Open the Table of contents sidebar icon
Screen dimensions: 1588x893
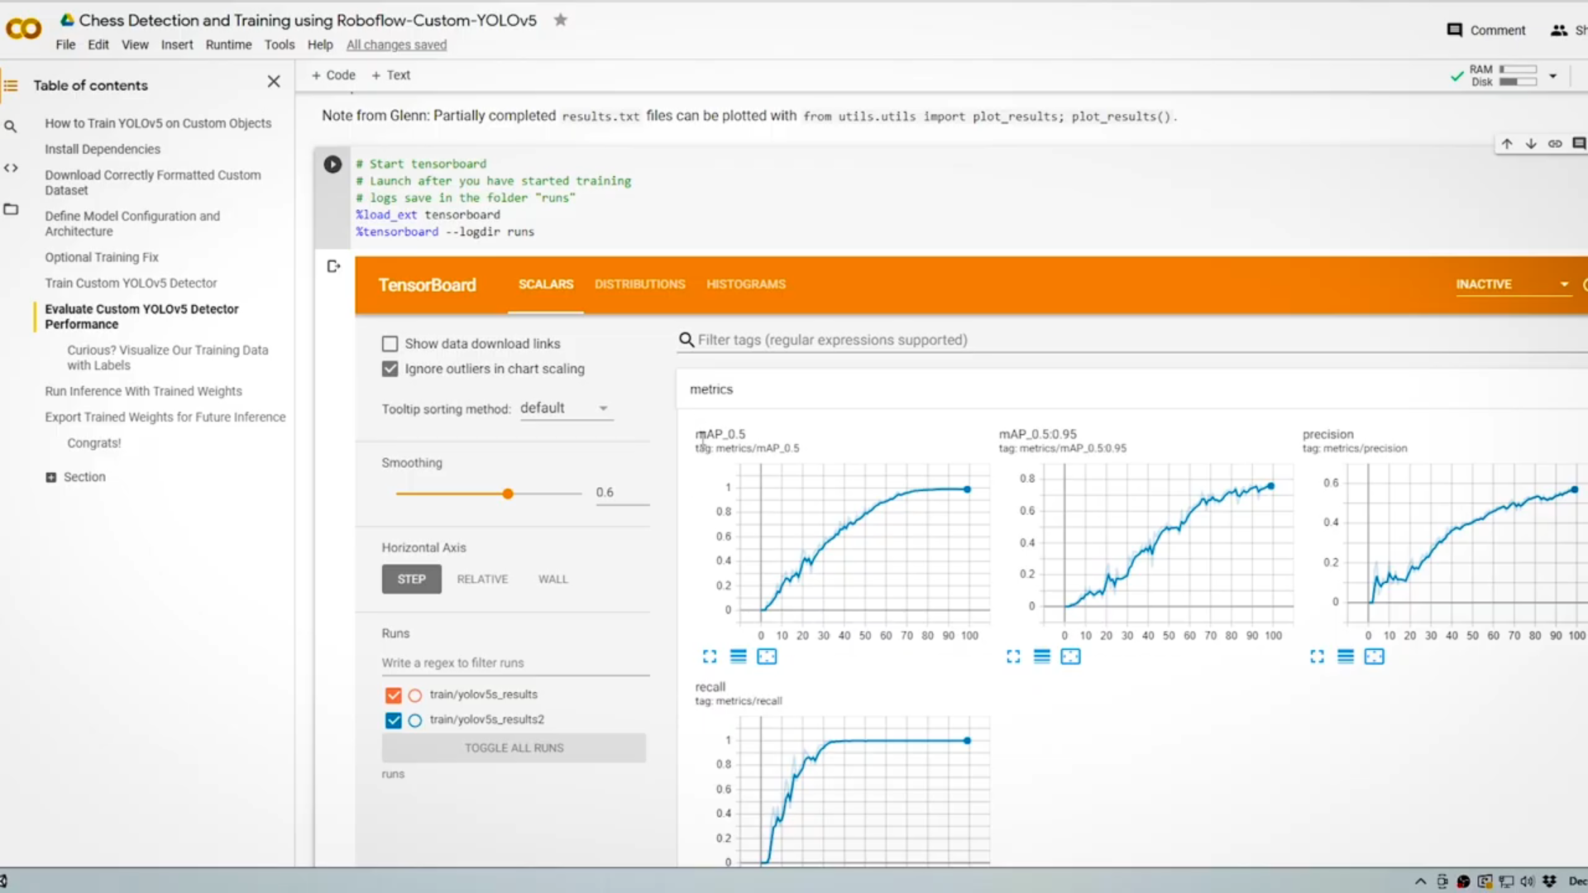tap(11, 85)
